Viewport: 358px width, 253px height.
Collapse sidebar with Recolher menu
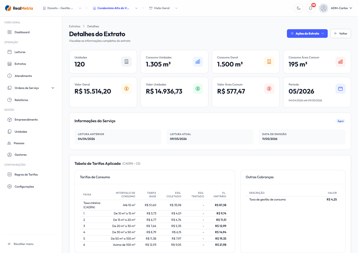coord(21,244)
